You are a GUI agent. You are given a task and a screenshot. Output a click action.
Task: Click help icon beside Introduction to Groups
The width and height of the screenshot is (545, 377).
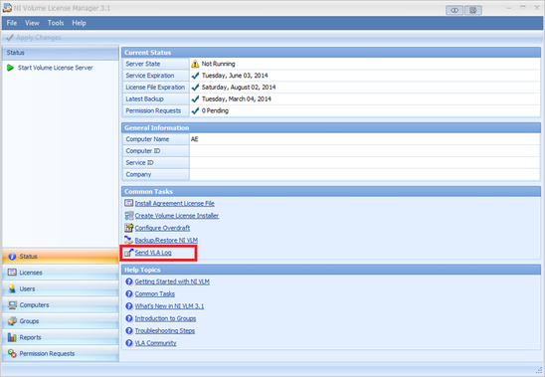click(129, 318)
